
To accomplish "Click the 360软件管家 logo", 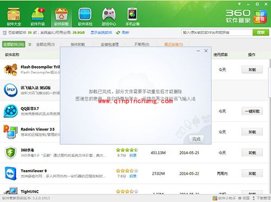I will [246, 16].
